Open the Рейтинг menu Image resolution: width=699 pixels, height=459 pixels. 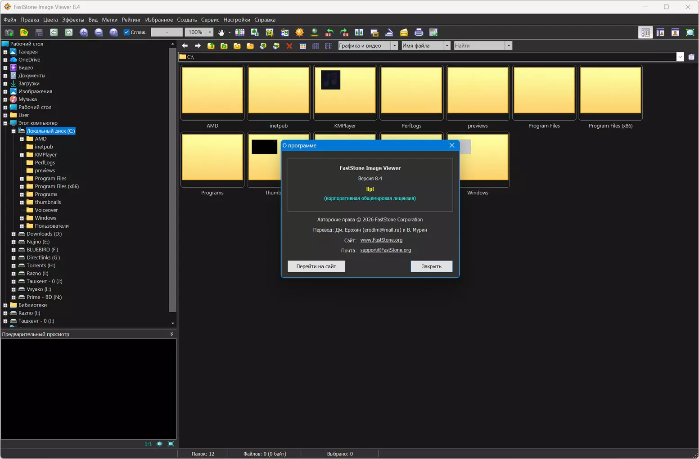pos(131,20)
